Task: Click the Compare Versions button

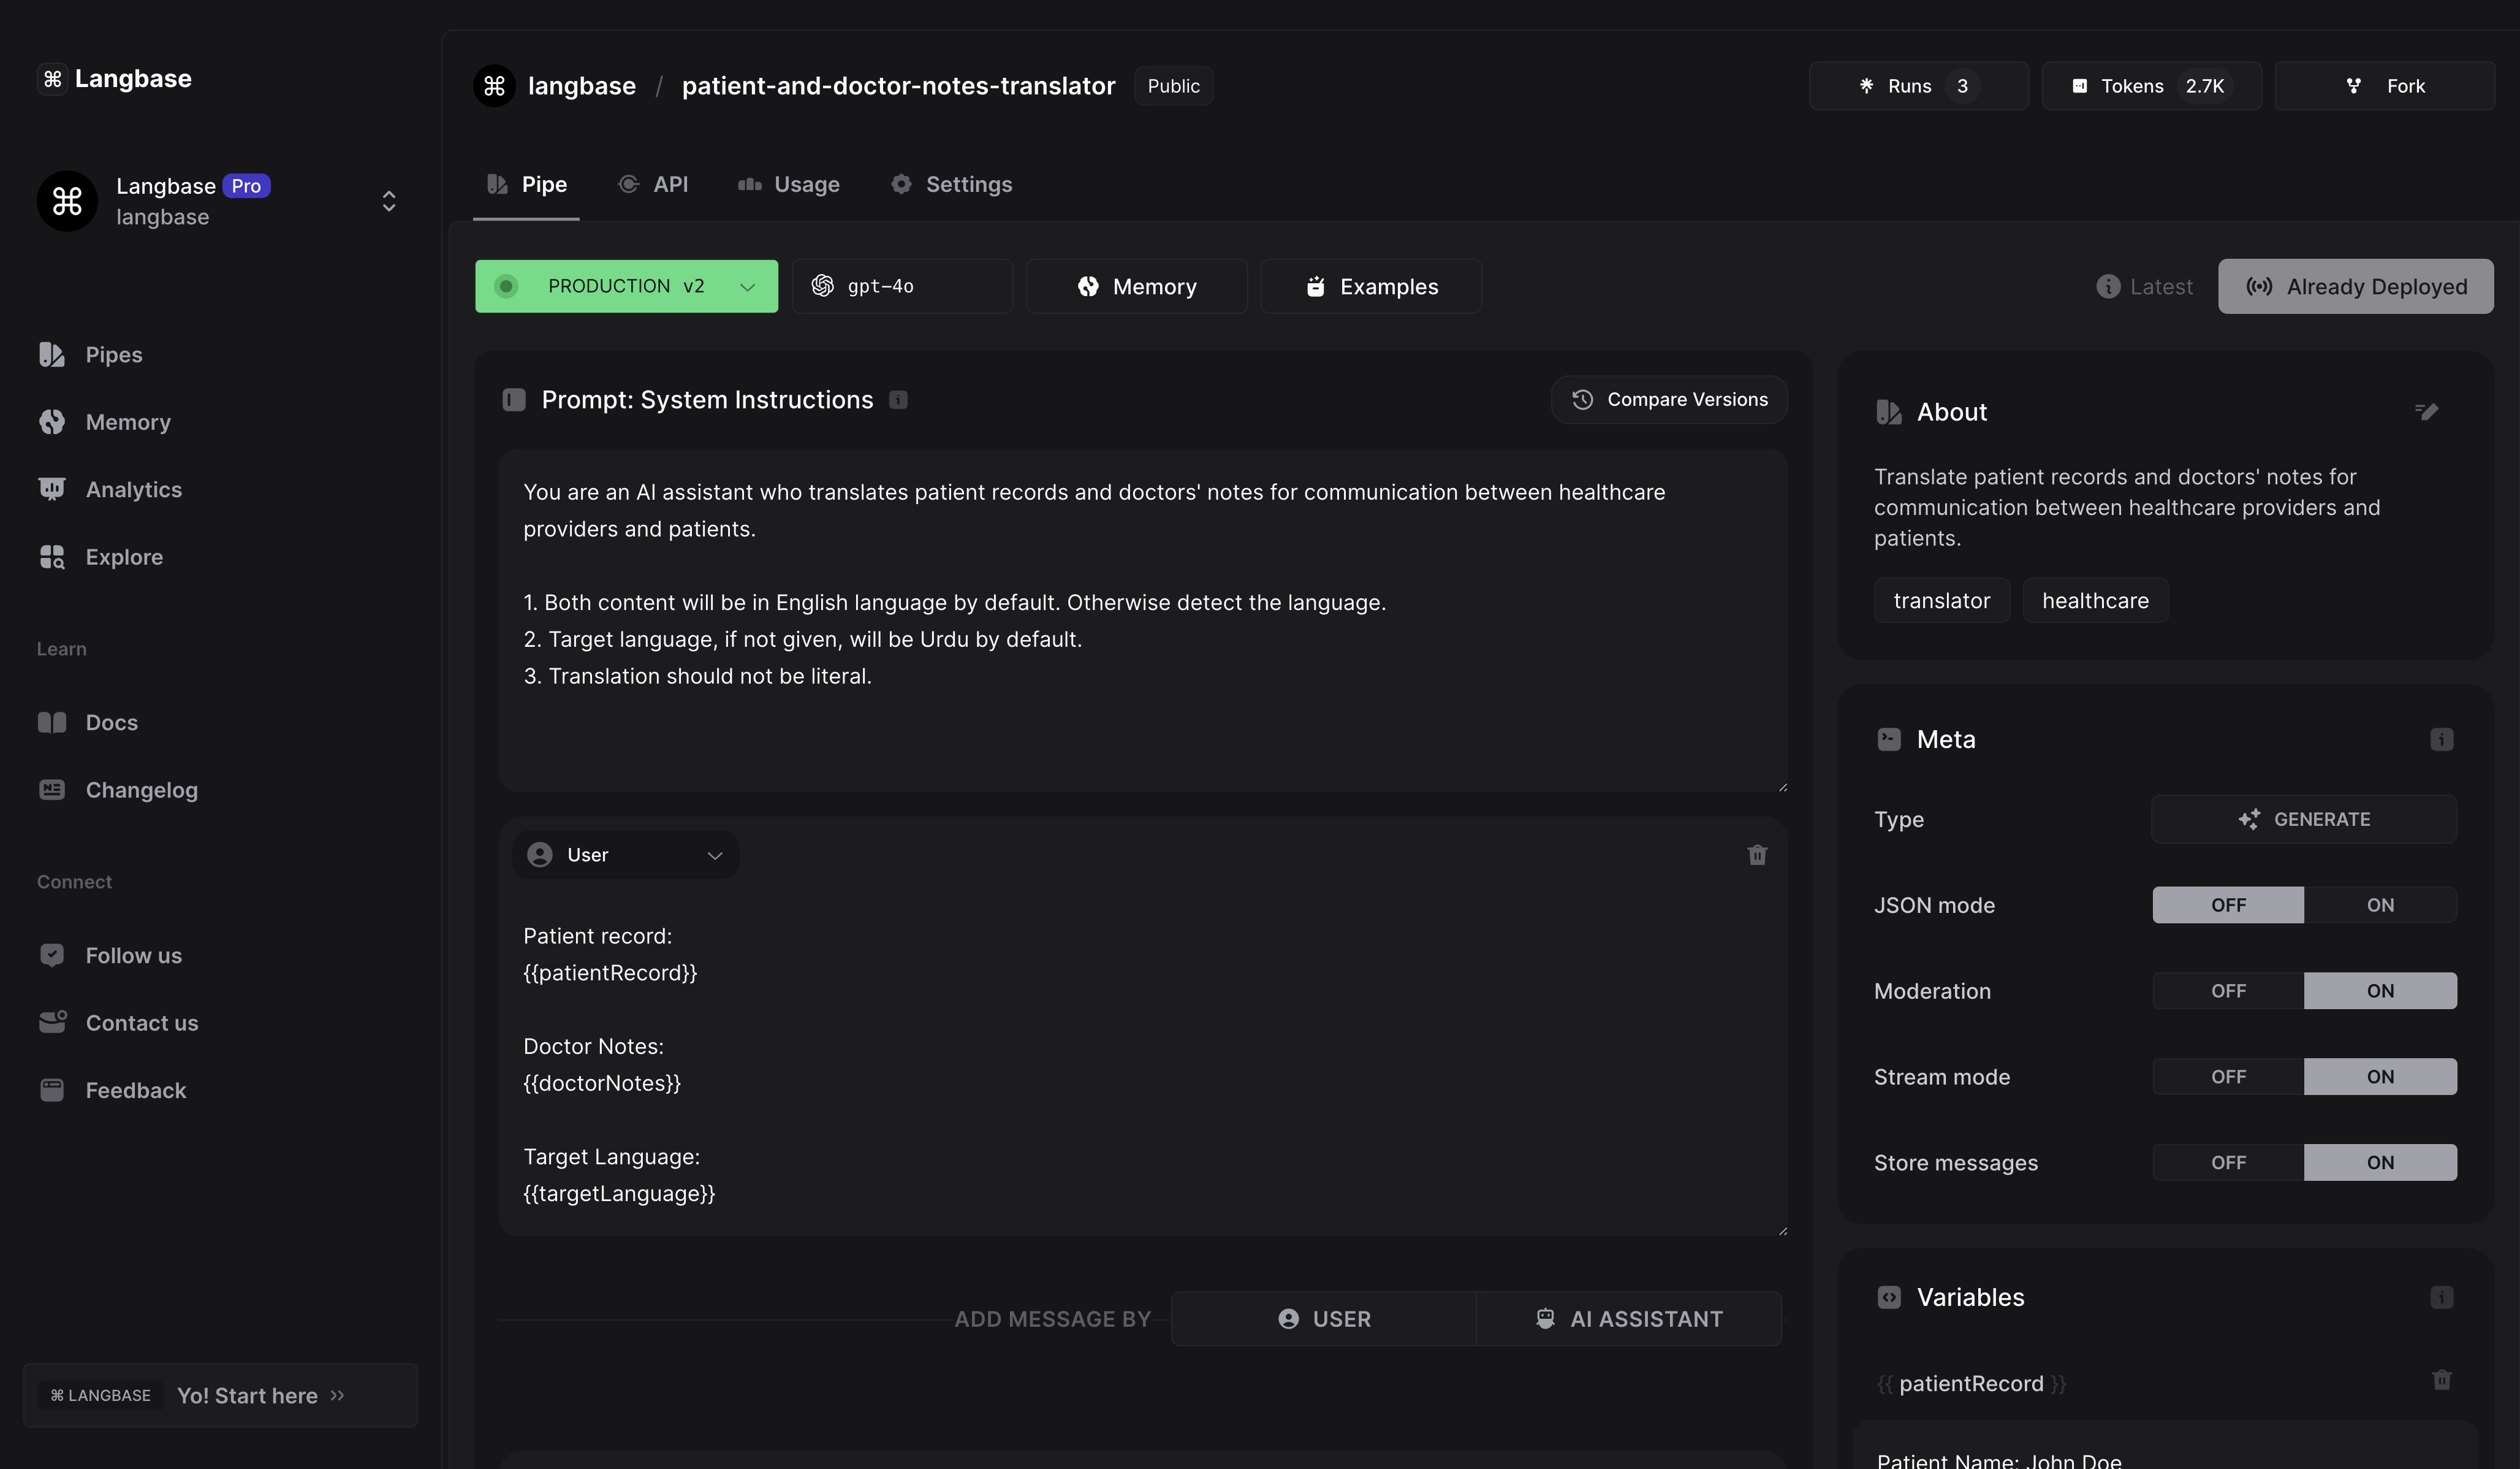Action: (x=1669, y=400)
